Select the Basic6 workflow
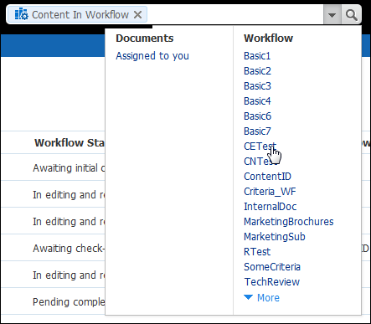 (257, 116)
